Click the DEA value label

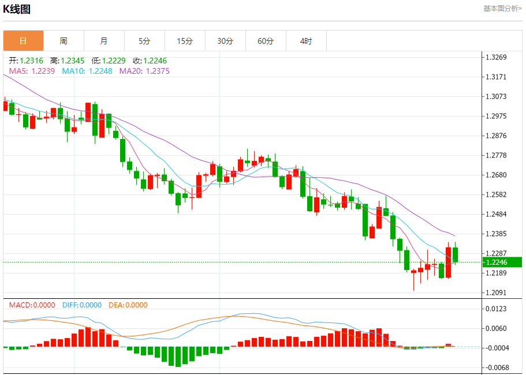coord(128,305)
